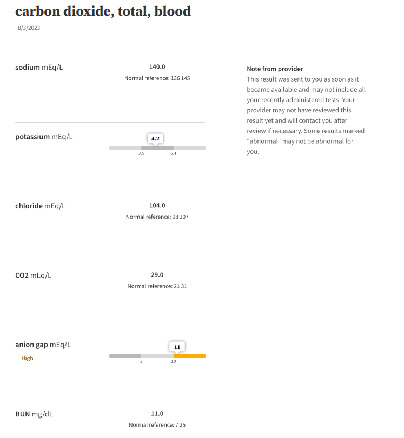
Task: Click the orange high segment of anion gap bar
Action: 189,356
